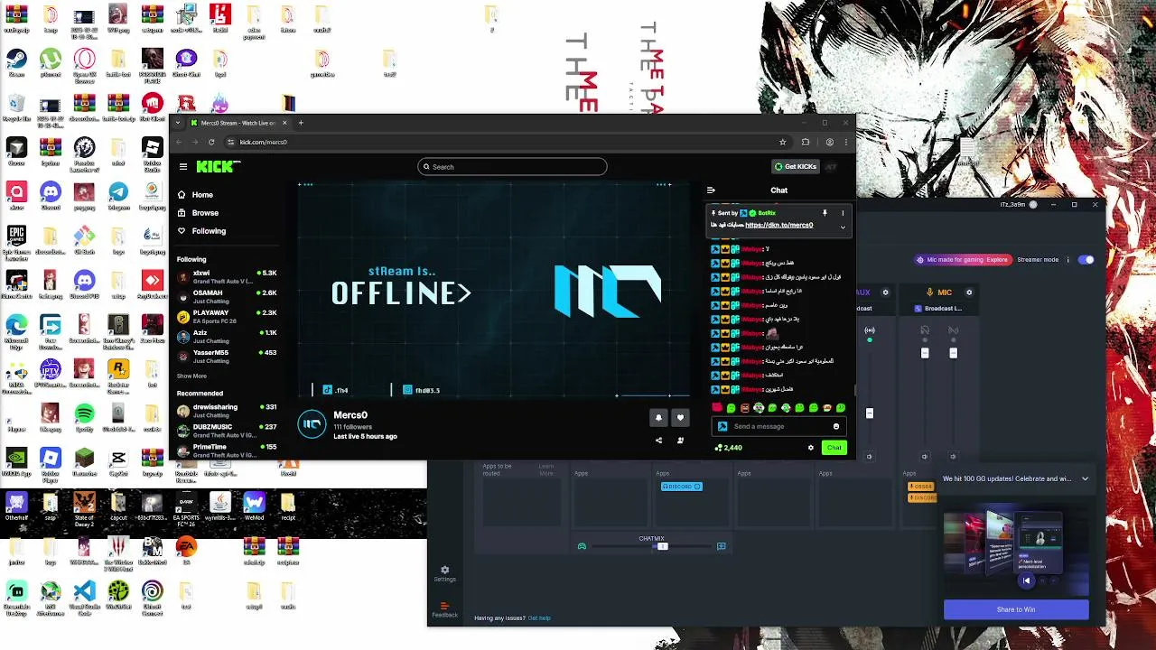Screen dimensions: 1156x650
Task: Adjust MIC left volume fader
Action: pyautogui.click(x=925, y=353)
